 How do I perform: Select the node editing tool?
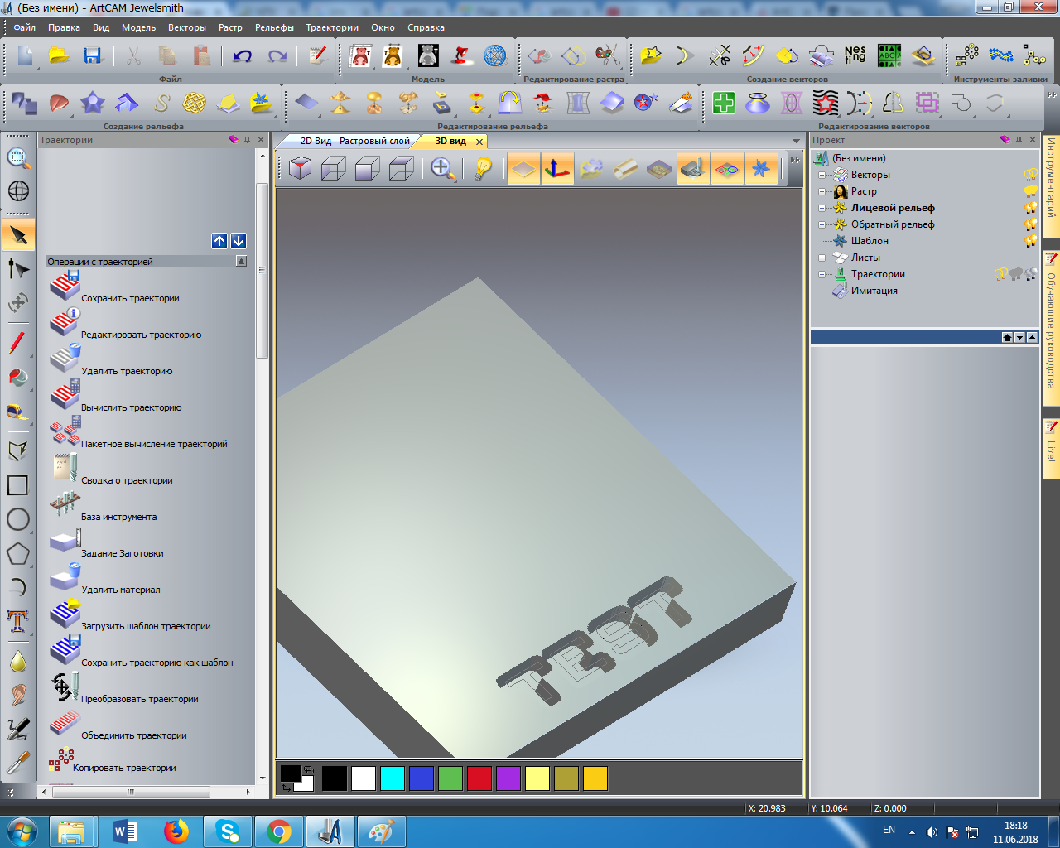click(18, 269)
